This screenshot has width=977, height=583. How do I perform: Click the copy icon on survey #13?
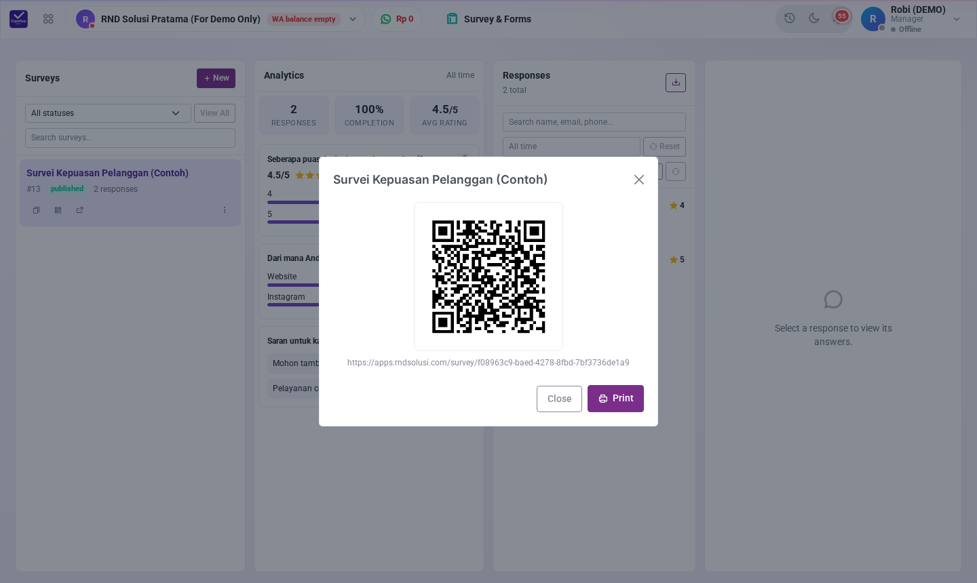point(37,210)
